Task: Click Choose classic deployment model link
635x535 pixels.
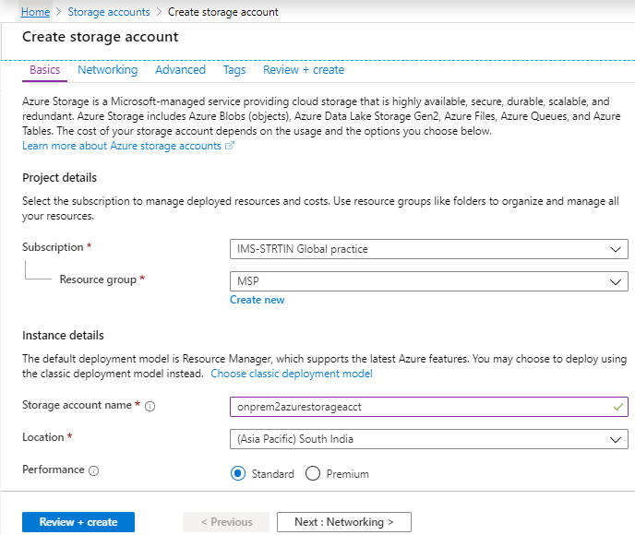Action: pyautogui.click(x=292, y=374)
